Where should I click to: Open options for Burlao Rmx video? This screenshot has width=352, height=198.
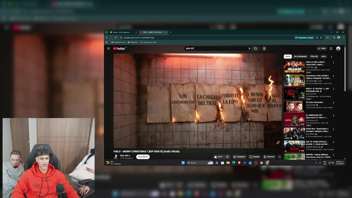(x=333, y=129)
